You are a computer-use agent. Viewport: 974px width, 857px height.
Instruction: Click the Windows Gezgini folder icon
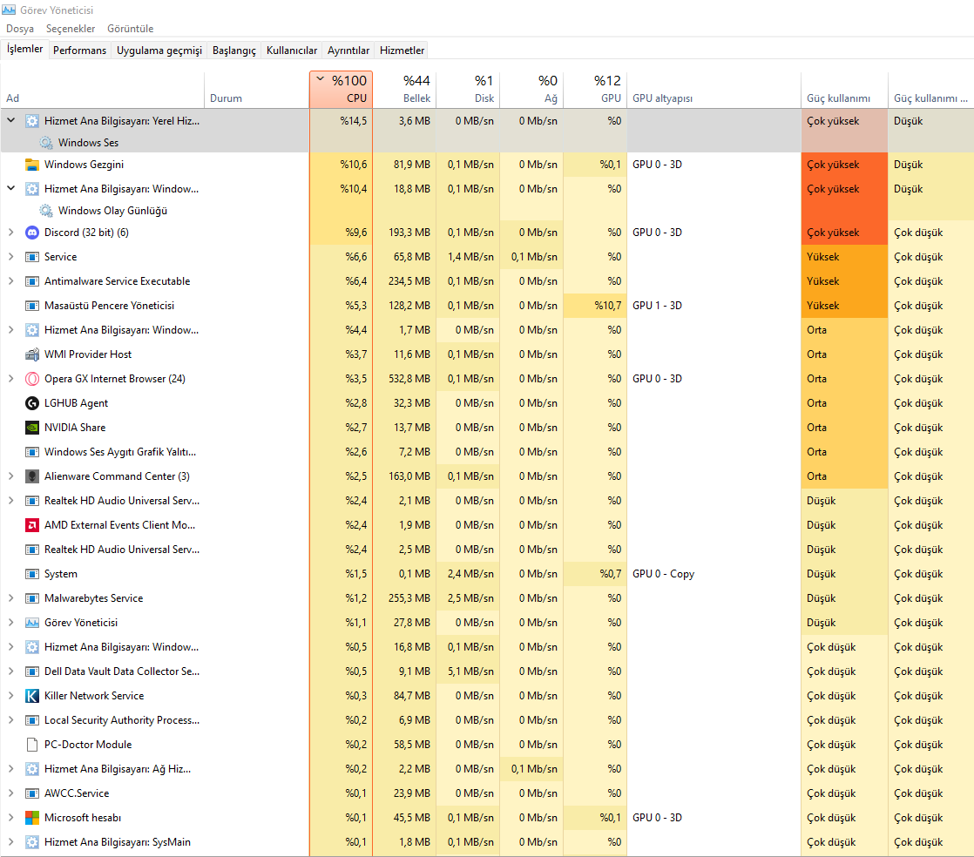click(31, 165)
